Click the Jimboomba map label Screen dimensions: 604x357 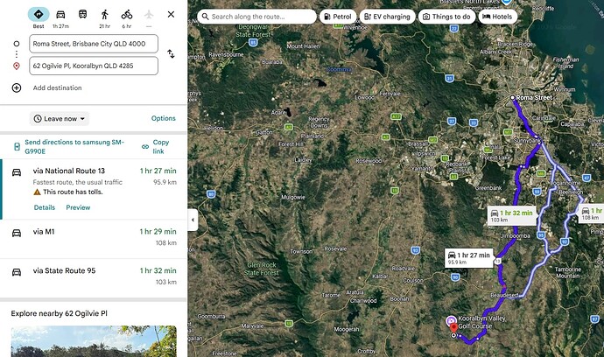(516, 235)
